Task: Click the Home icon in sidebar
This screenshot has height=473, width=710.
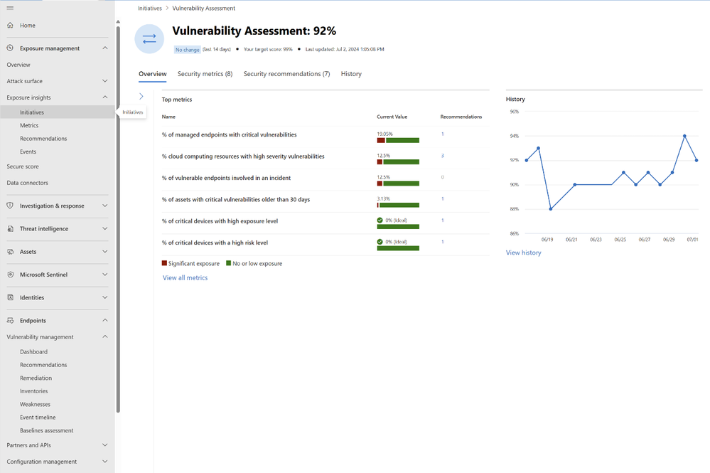Action: click(10, 26)
